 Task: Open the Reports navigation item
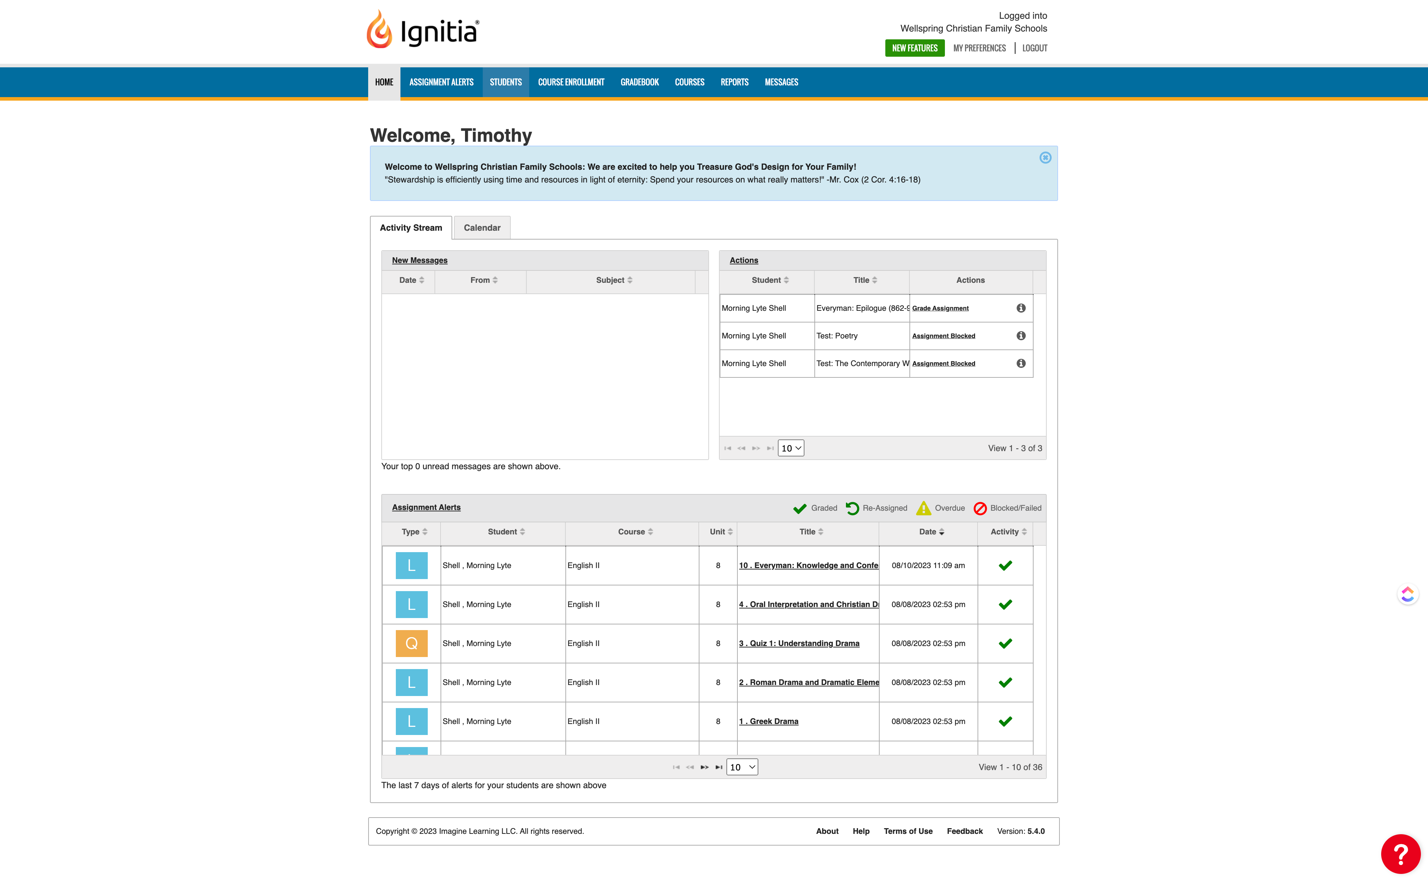734,82
